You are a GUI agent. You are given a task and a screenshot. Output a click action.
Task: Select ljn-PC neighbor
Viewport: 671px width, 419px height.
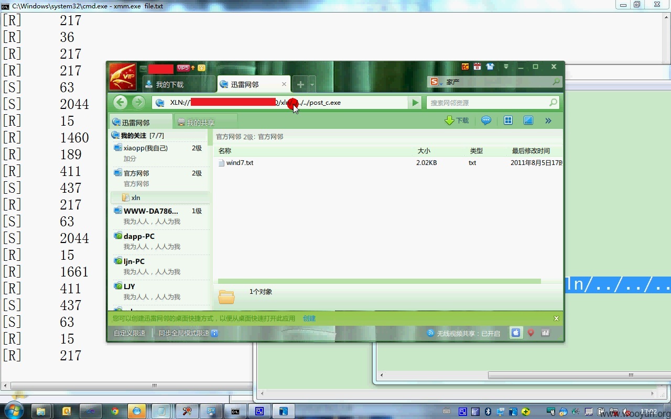pos(160,266)
